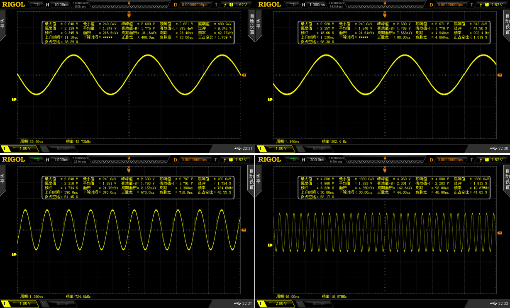
Task: Open the 自动设置 tab on the 10.00us scope
Action: [251, 26]
